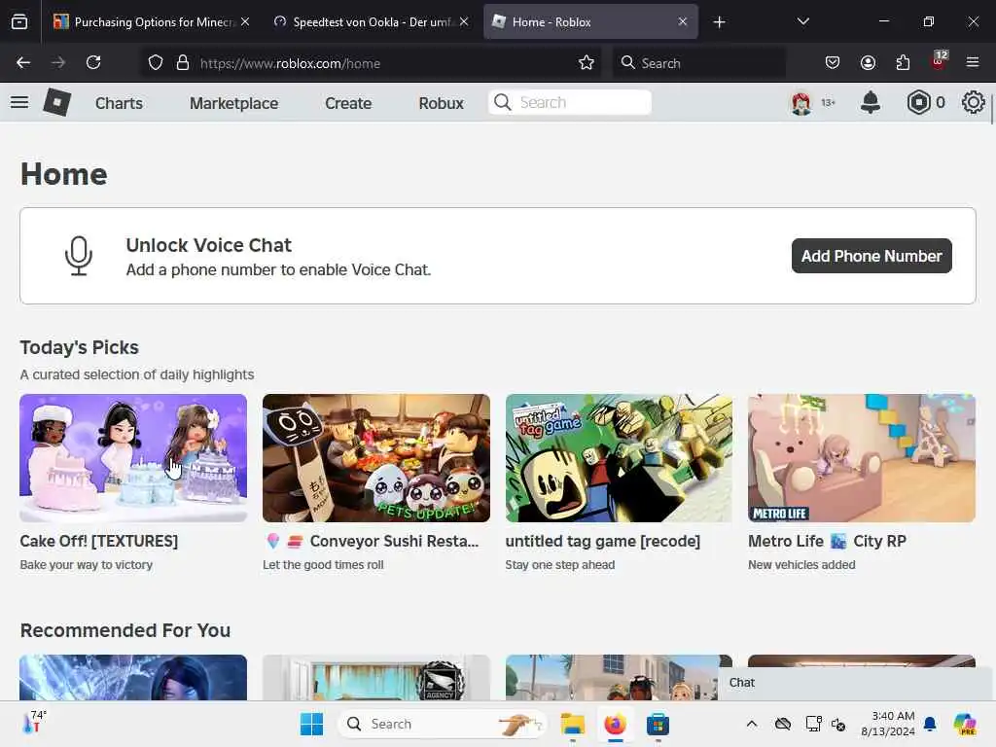Open the user avatar profile
This screenshot has height=747, width=996.
pyautogui.click(x=801, y=102)
